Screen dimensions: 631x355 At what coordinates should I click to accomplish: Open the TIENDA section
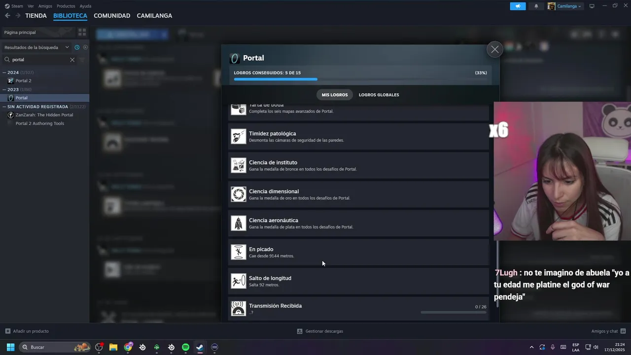36,16
